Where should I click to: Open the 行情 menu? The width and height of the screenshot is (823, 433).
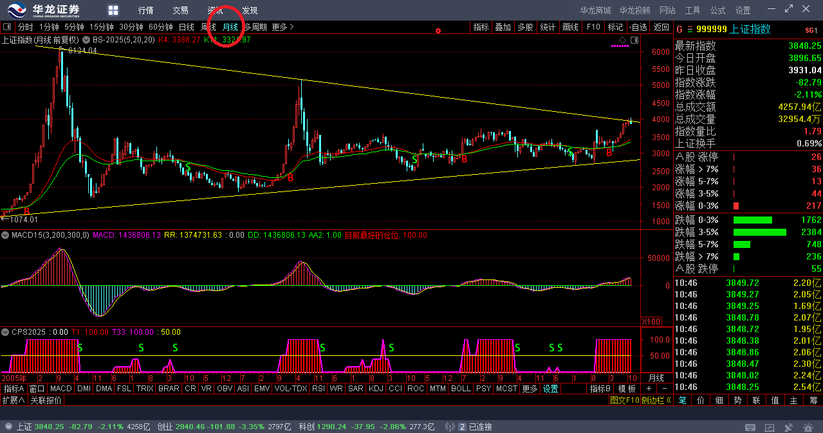(x=146, y=10)
